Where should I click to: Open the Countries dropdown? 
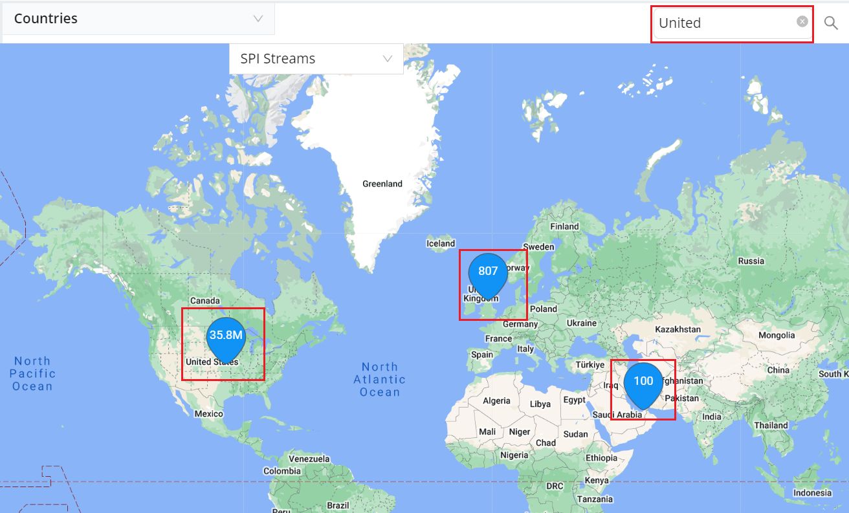coord(137,19)
